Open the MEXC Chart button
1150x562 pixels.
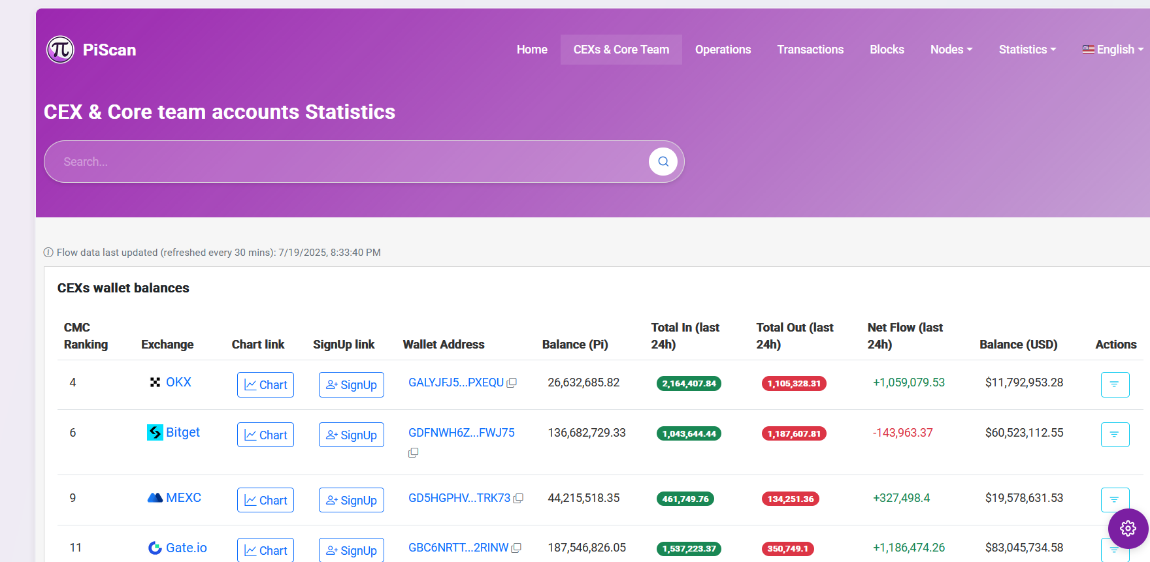click(x=265, y=500)
